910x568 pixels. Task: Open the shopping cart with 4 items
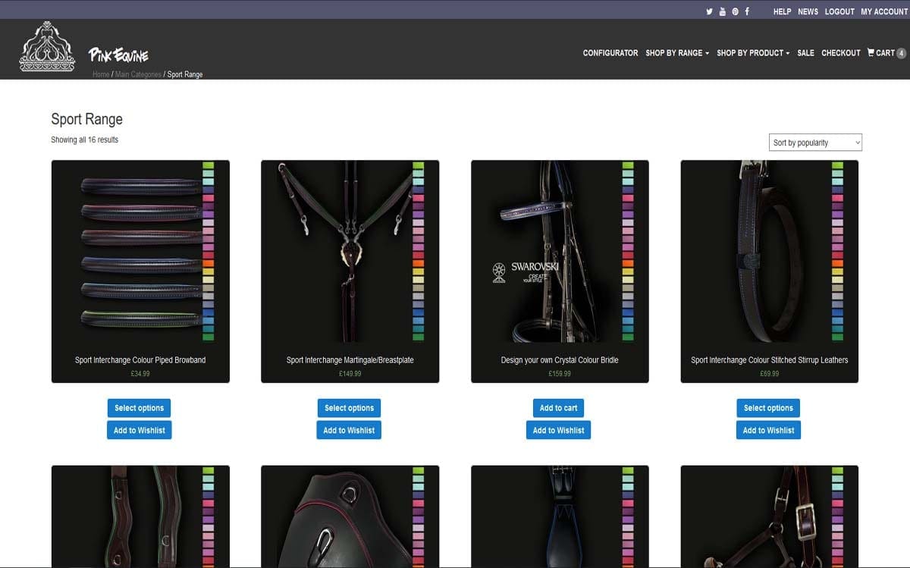pyautogui.click(x=884, y=53)
